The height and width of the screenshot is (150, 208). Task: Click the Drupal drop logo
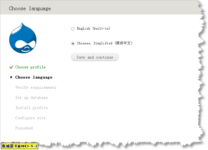[23, 38]
